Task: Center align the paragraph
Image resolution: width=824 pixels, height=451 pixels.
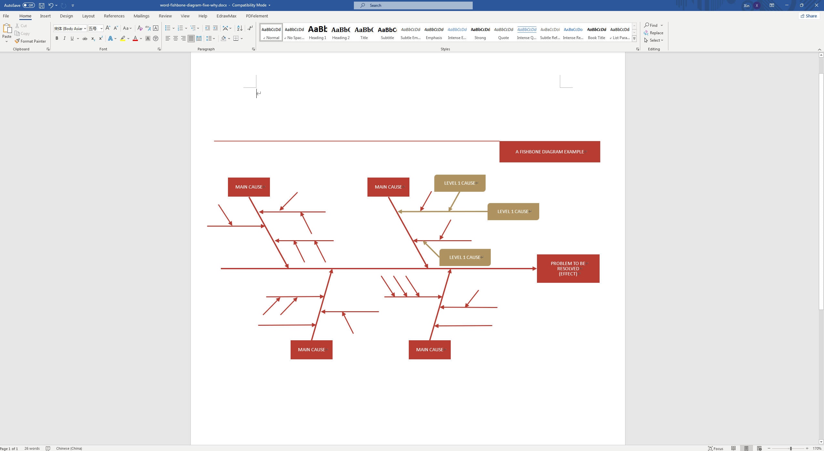Action: pyautogui.click(x=176, y=38)
